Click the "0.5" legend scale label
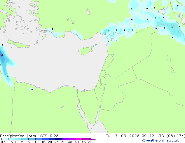This screenshot has width=185, height=143. (10, 142)
